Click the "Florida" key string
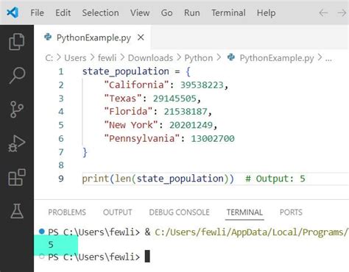 128,112
